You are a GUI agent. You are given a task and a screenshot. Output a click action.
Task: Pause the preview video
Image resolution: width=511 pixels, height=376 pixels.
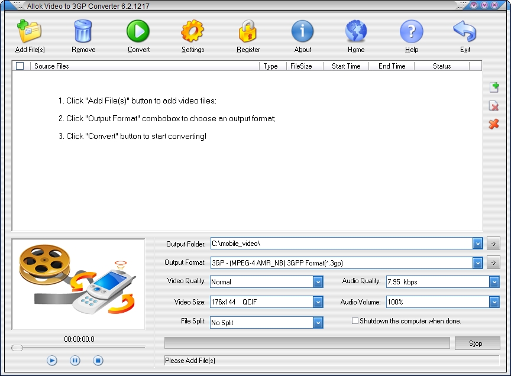pyautogui.click(x=75, y=361)
